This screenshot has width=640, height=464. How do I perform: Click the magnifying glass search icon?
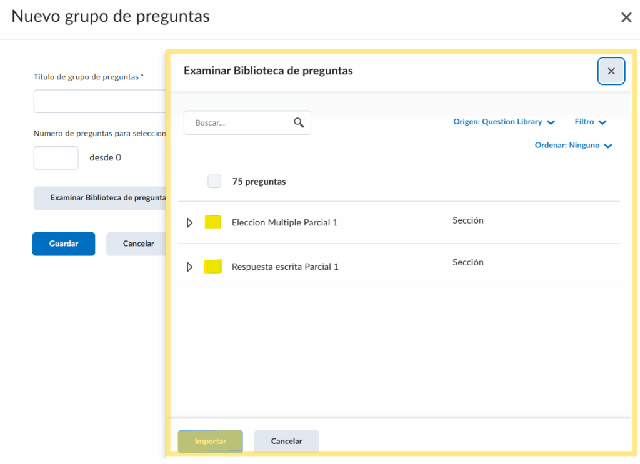point(299,122)
